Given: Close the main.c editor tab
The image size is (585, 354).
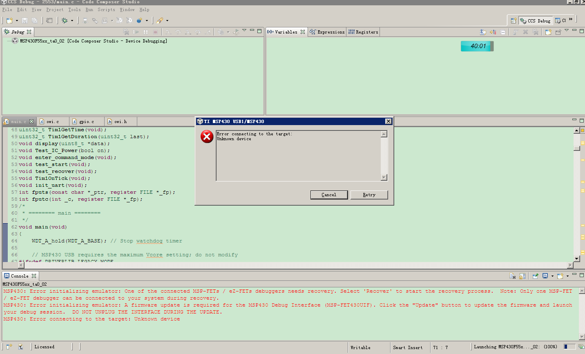Looking at the screenshot, I should (x=31, y=121).
